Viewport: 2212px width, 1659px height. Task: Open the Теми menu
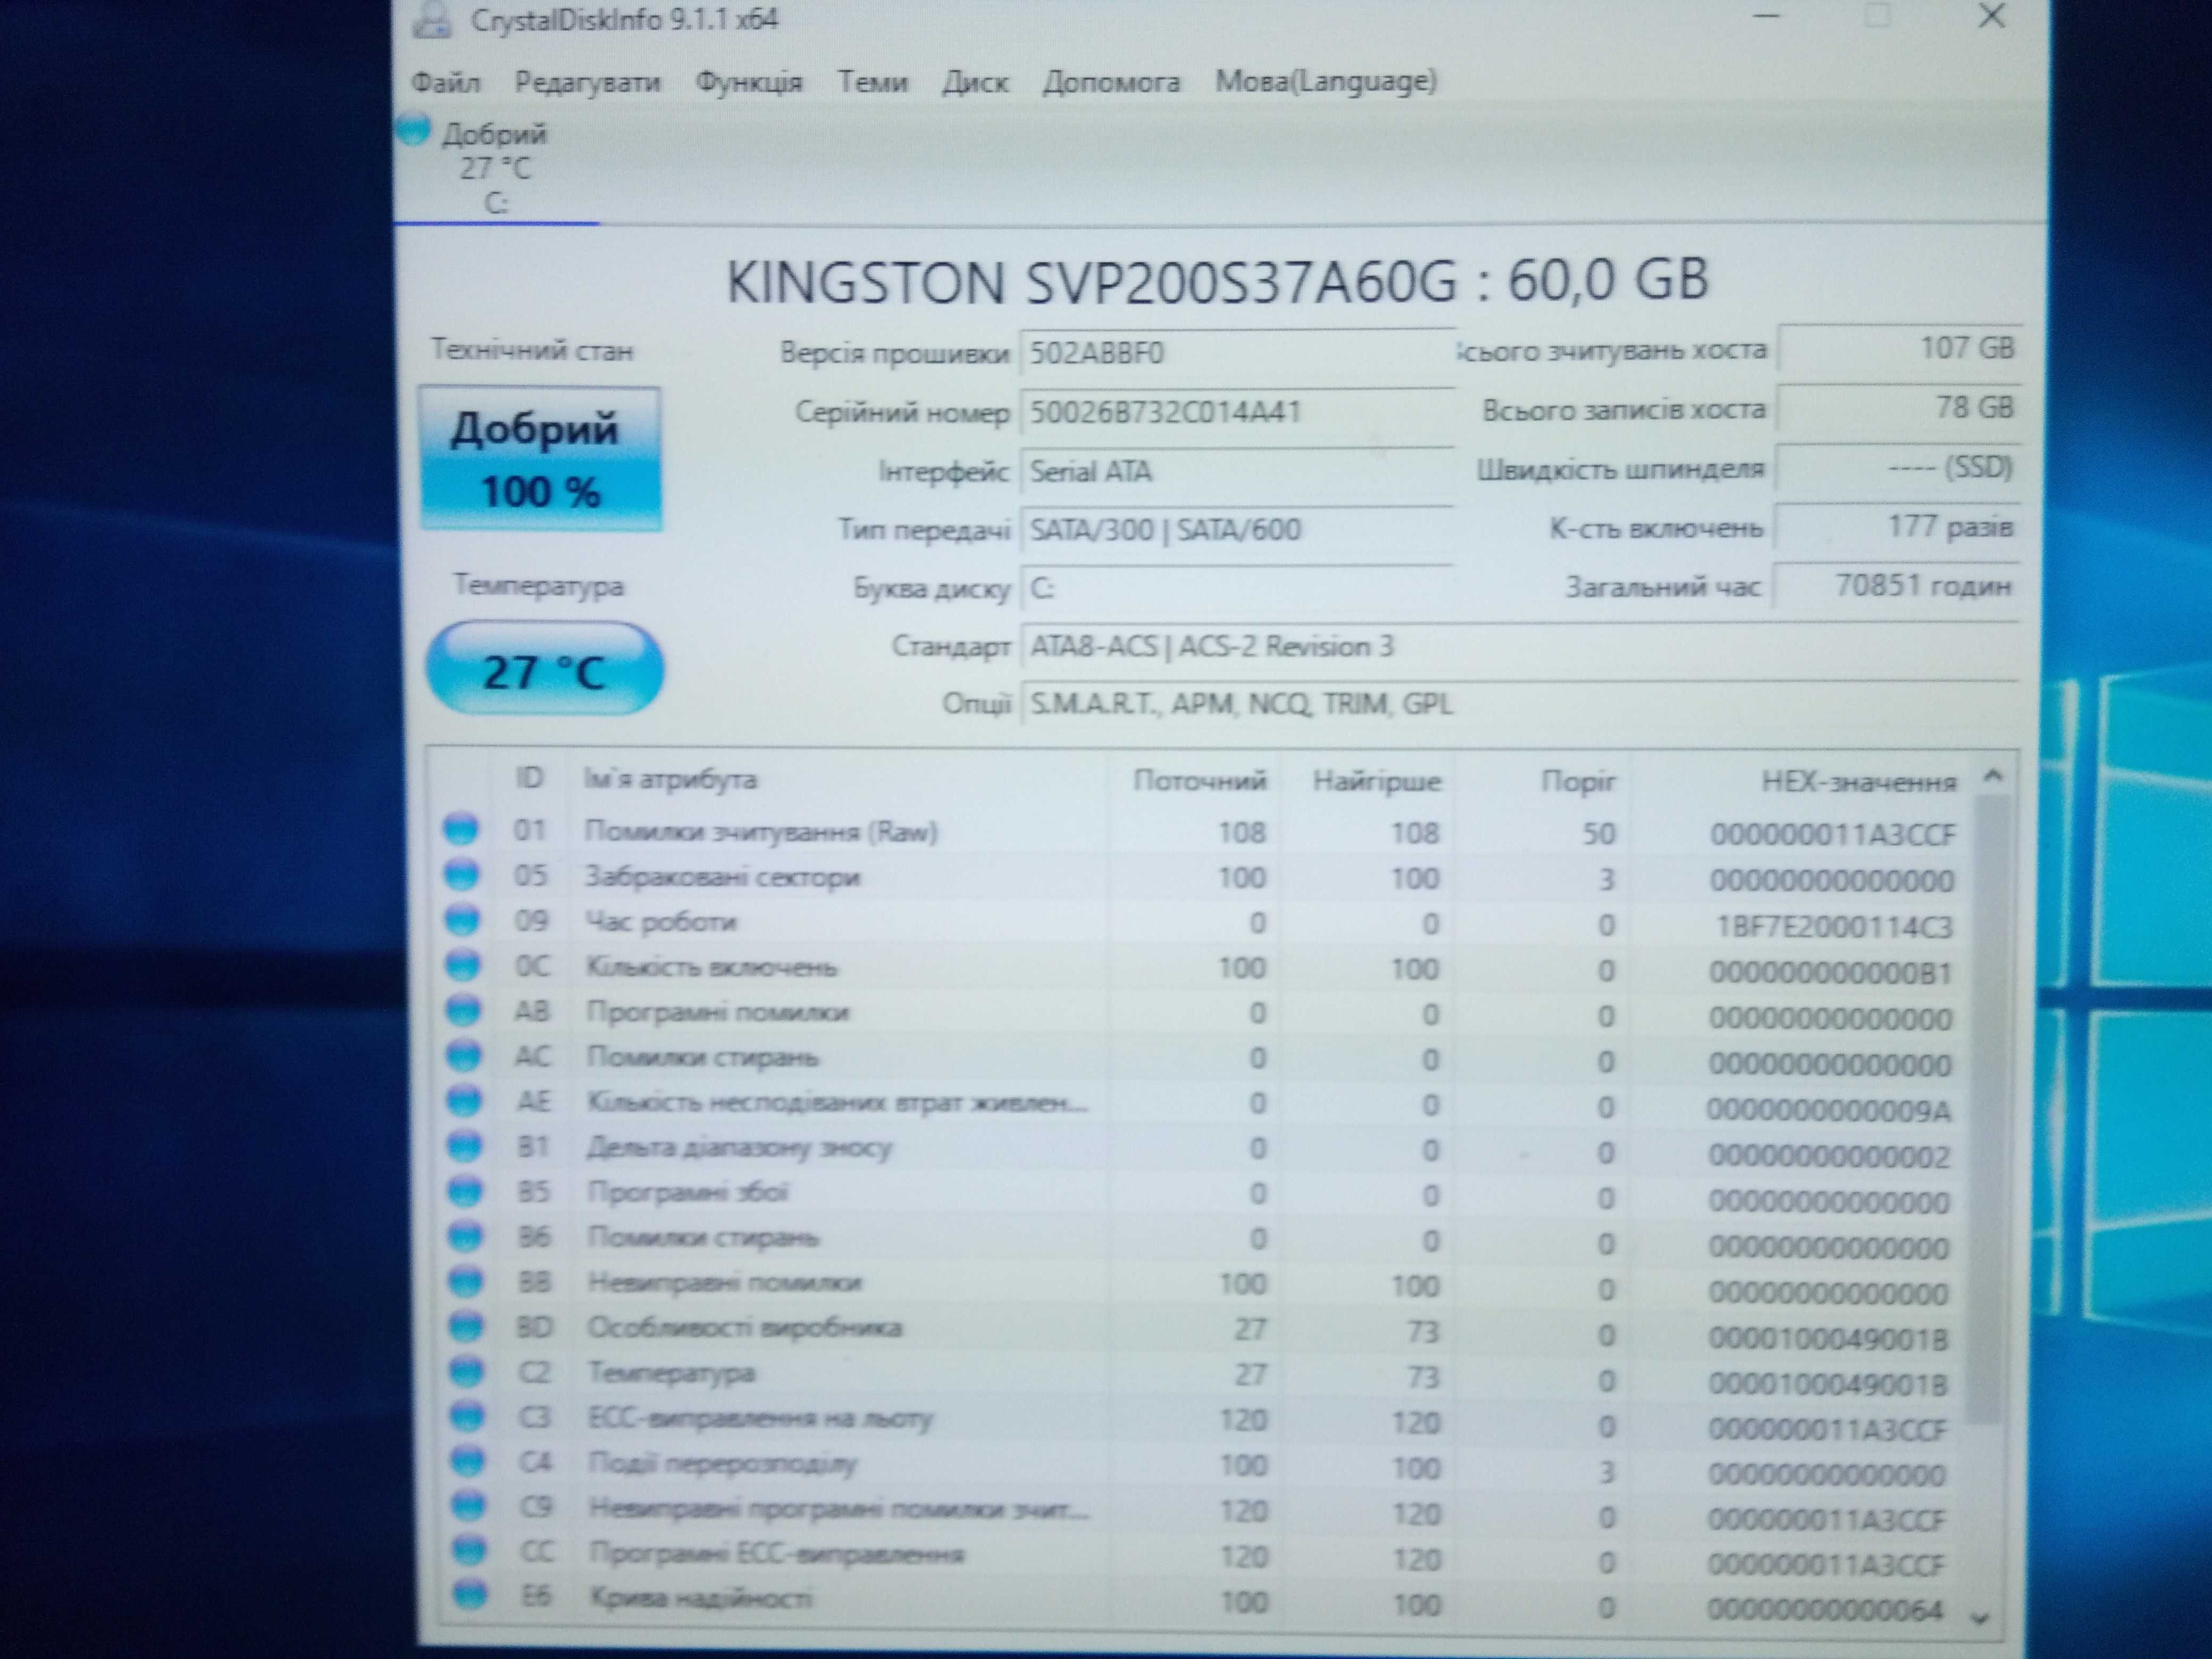[872, 81]
